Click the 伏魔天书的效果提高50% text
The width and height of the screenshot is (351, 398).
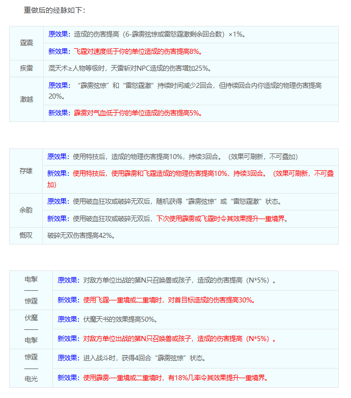tap(120, 319)
